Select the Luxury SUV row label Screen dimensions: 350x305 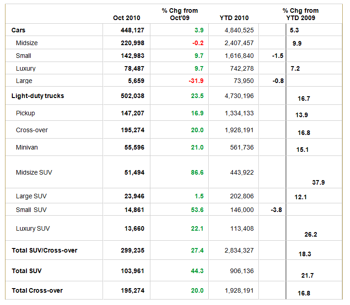(32, 228)
